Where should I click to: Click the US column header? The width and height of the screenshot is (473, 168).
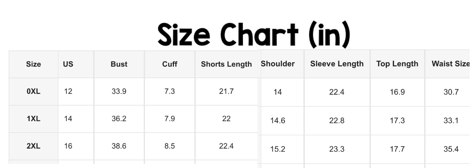coord(68,64)
